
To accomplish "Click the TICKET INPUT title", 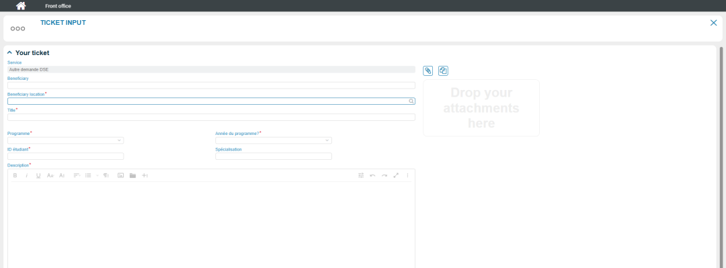I will 63,22.
